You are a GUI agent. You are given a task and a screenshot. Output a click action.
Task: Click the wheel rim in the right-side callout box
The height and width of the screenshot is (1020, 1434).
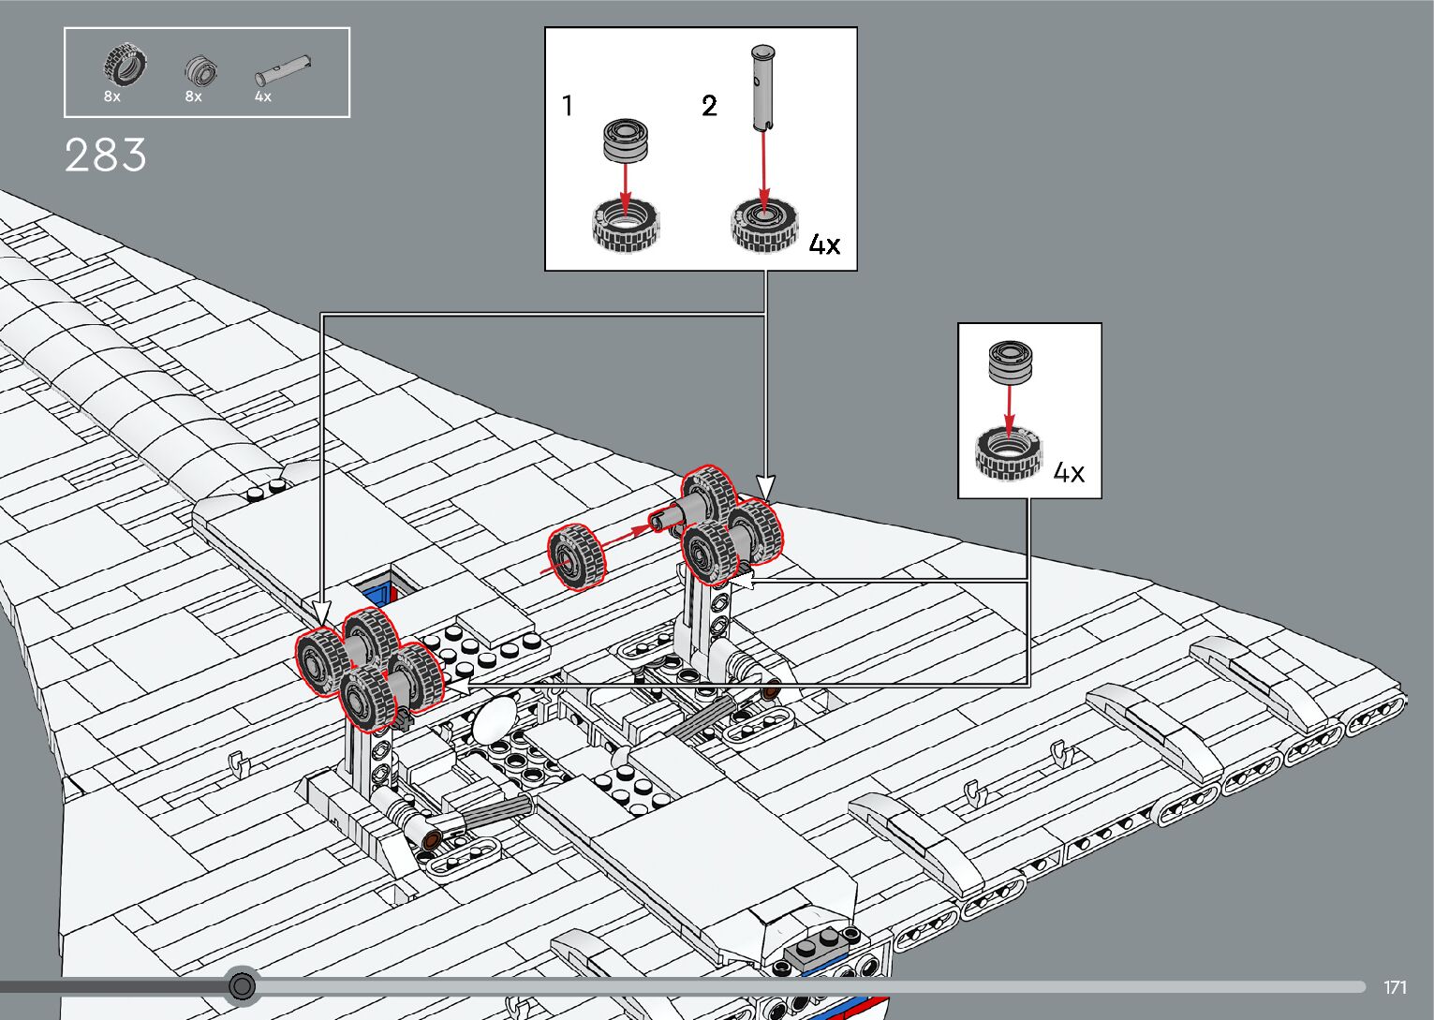click(1010, 361)
